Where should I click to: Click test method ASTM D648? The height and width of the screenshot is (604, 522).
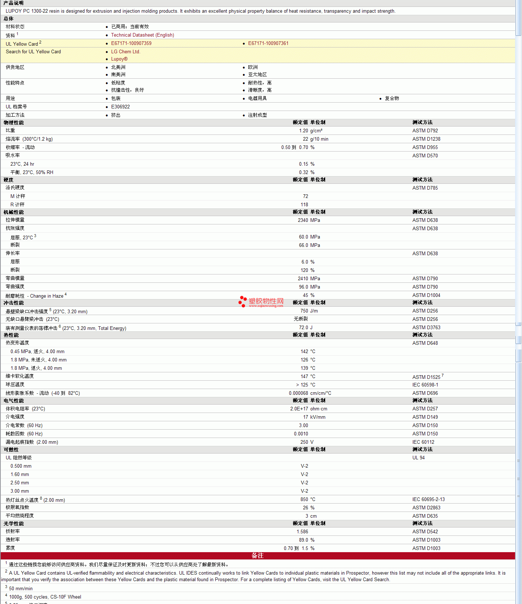[x=425, y=343]
